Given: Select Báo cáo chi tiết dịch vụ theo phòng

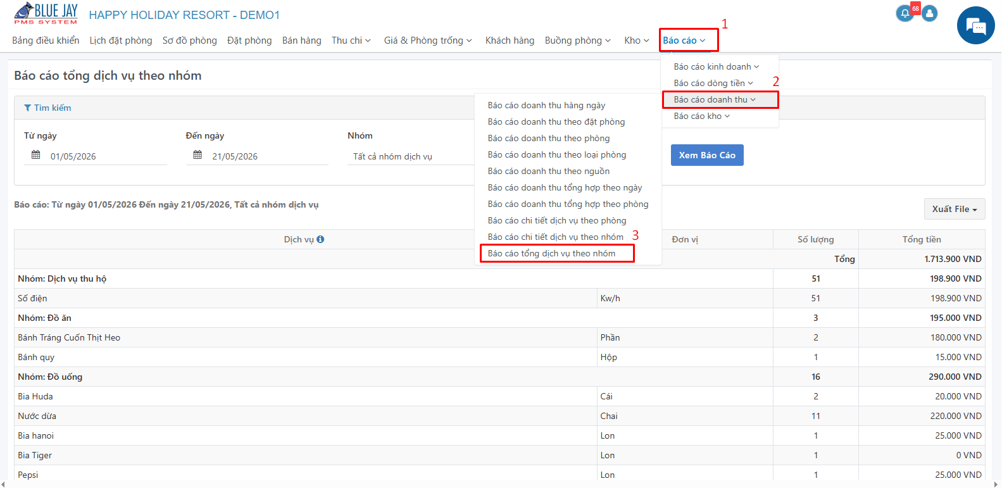Looking at the screenshot, I should [557, 220].
